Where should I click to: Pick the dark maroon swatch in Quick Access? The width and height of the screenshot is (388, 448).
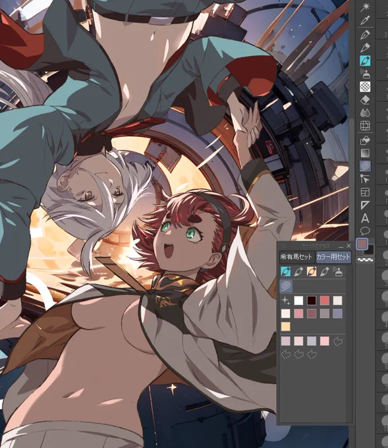click(x=312, y=300)
